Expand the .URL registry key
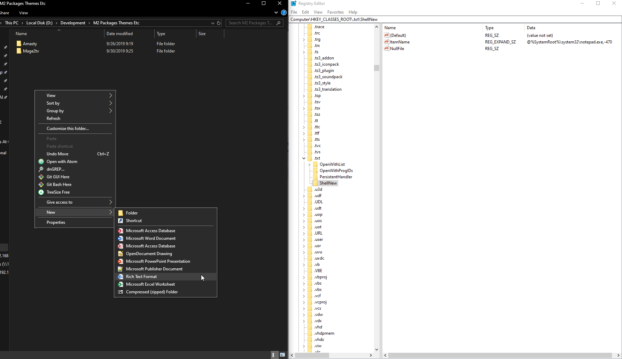The image size is (622, 359). pyautogui.click(x=304, y=233)
